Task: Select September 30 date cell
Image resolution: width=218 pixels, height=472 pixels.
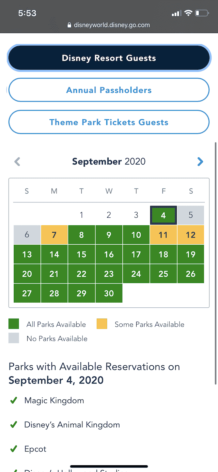Action: click(x=109, y=293)
